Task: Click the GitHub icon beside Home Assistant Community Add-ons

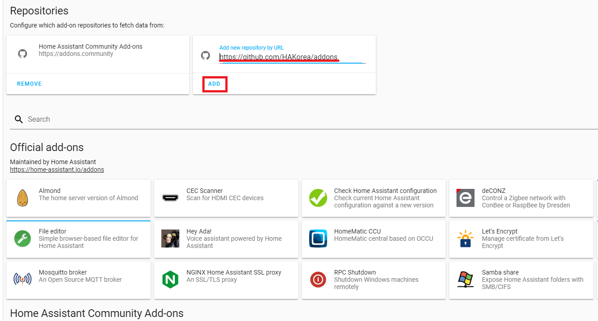Action: point(23,54)
